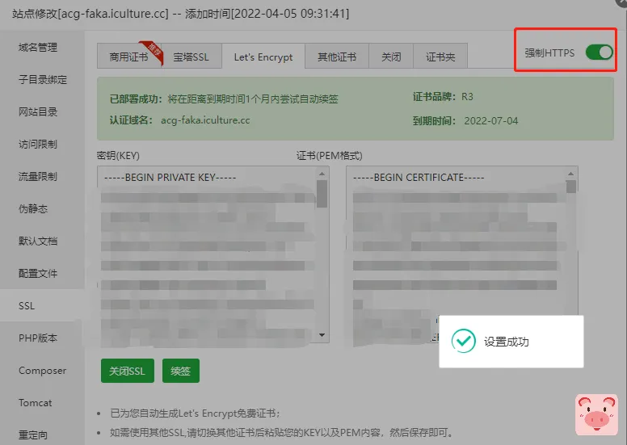Click the 设置成功 message text

point(507,342)
